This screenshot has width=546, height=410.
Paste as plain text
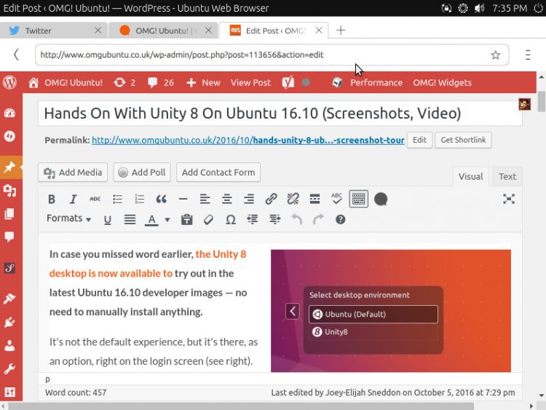click(186, 219)
